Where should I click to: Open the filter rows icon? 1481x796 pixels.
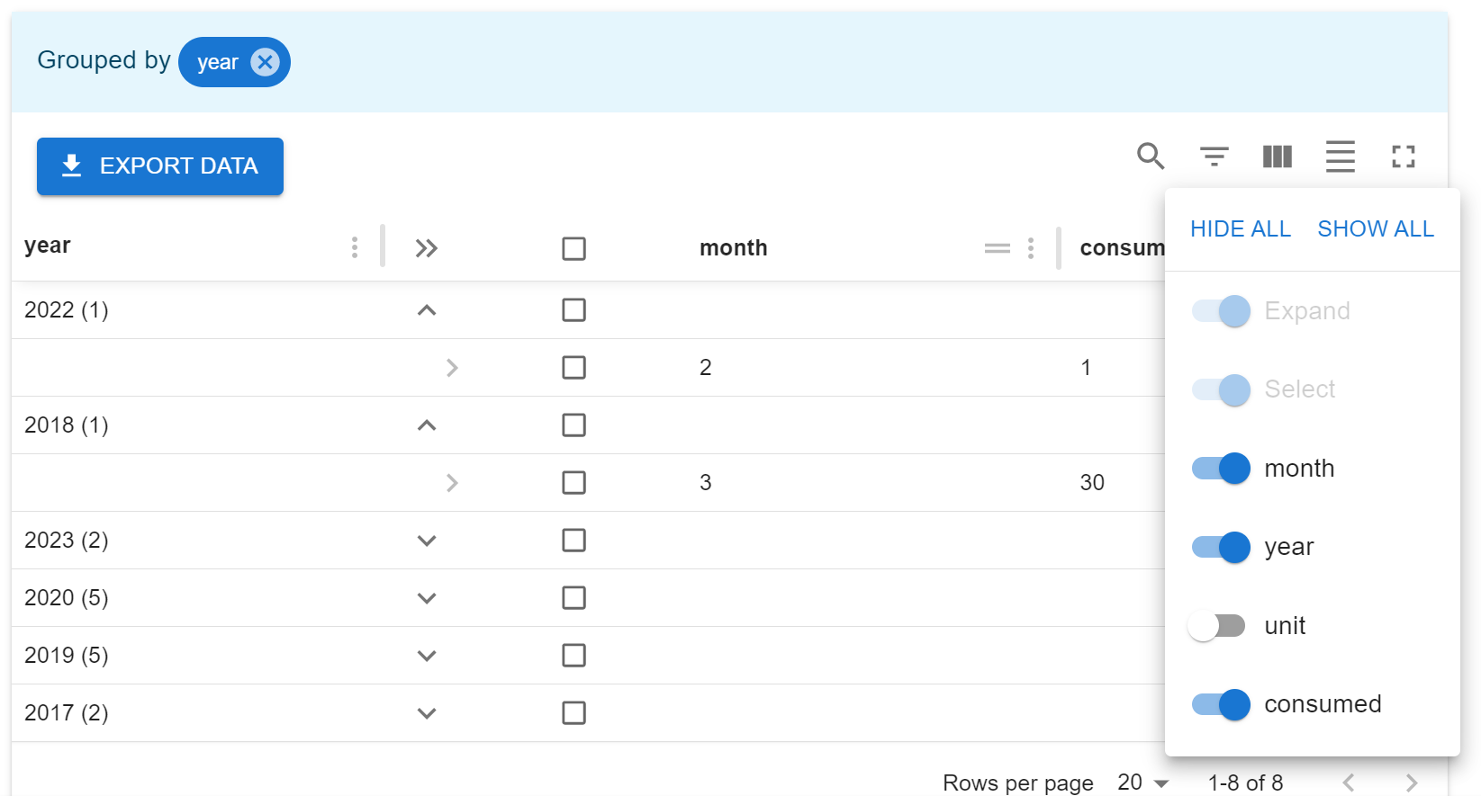pos(1214,157)
